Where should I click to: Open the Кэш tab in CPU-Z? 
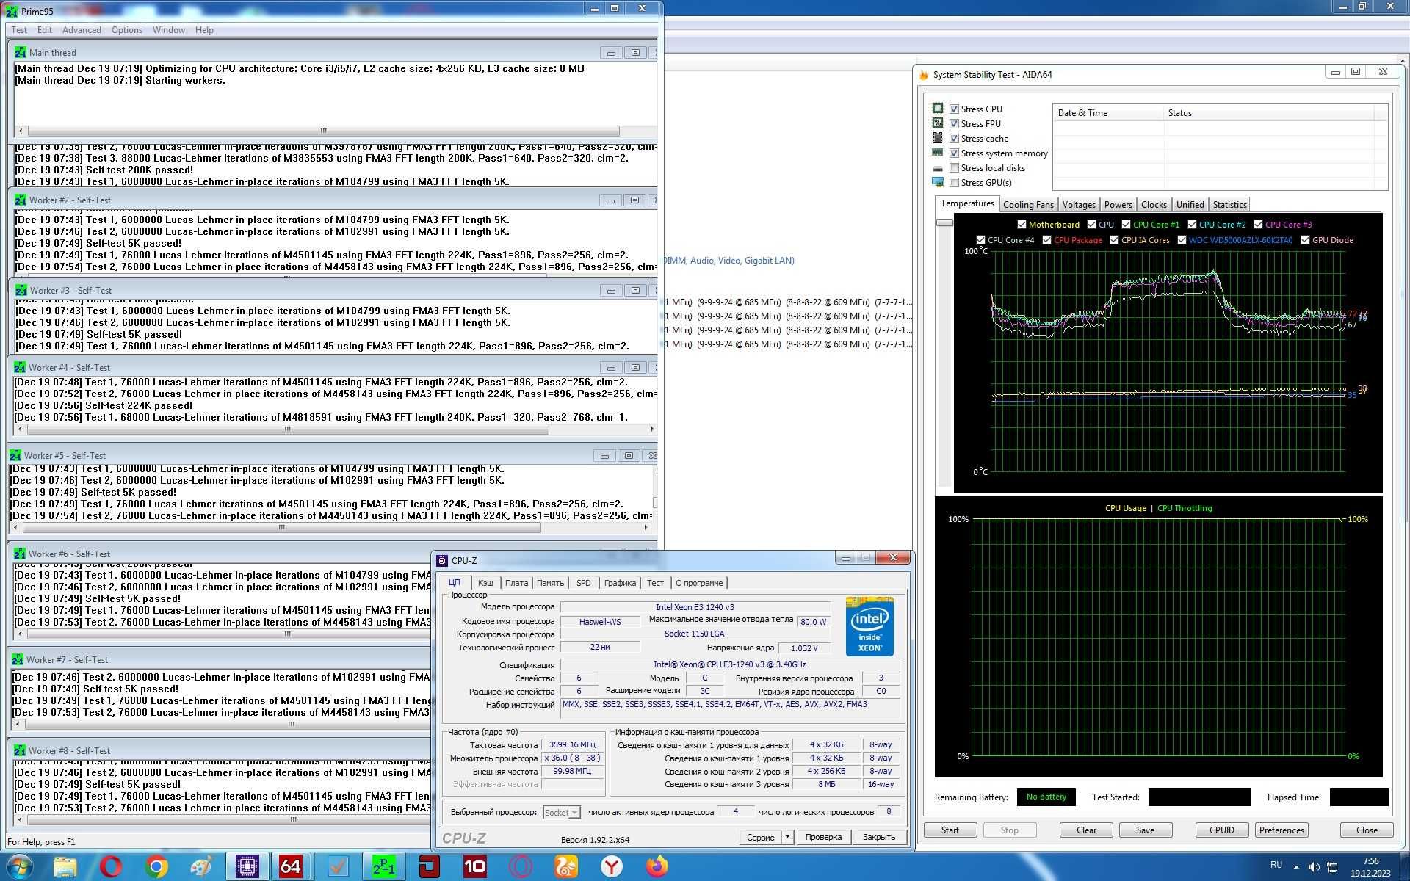click(x=485, y=583)
